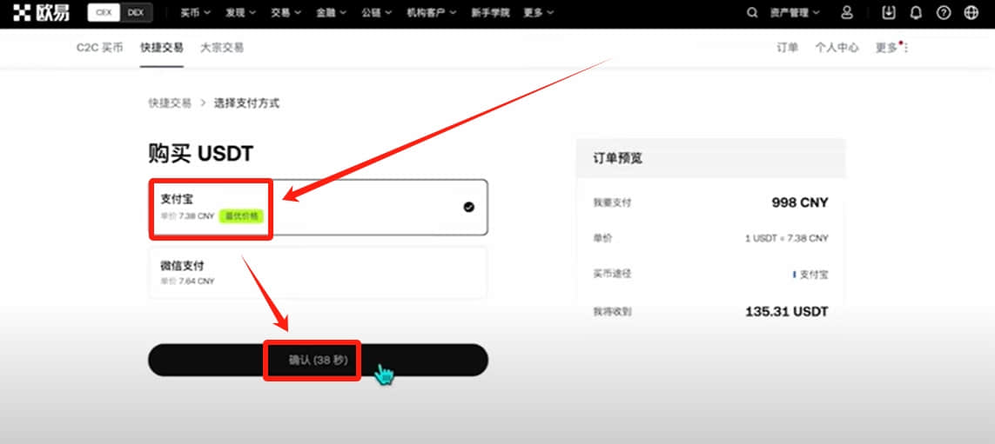
Task: Switch to the C2C 买币 tab
Action: coord(99,48)
